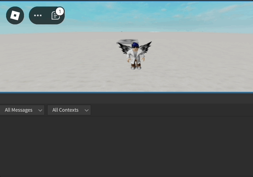Select the gray spawn pad behind the avatar

click(127, 41)
